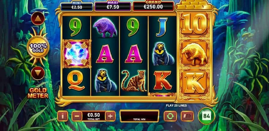
Task: Click the Gold Meter label
Action: [38, 93]
